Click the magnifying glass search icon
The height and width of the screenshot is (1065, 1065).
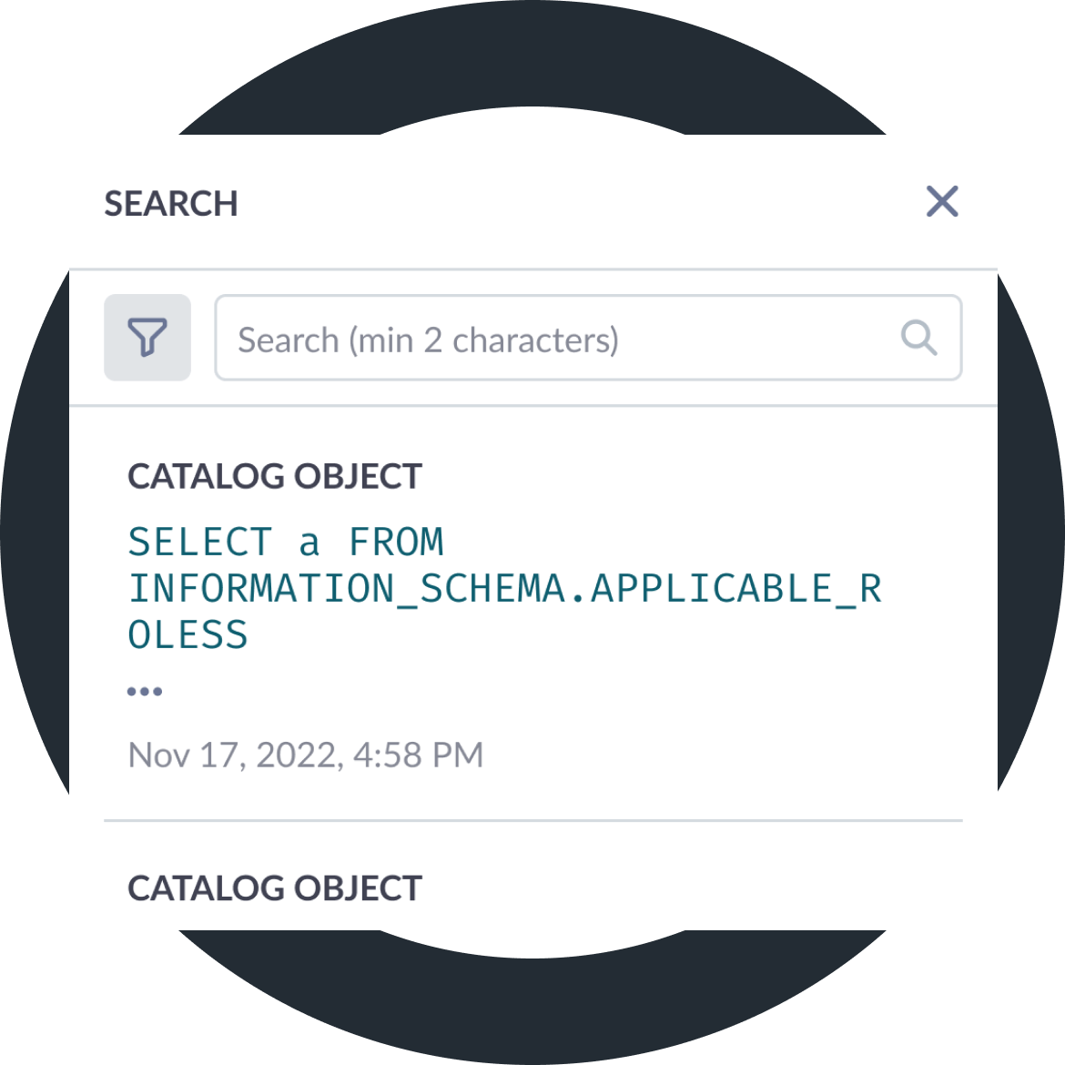point(918,338)
